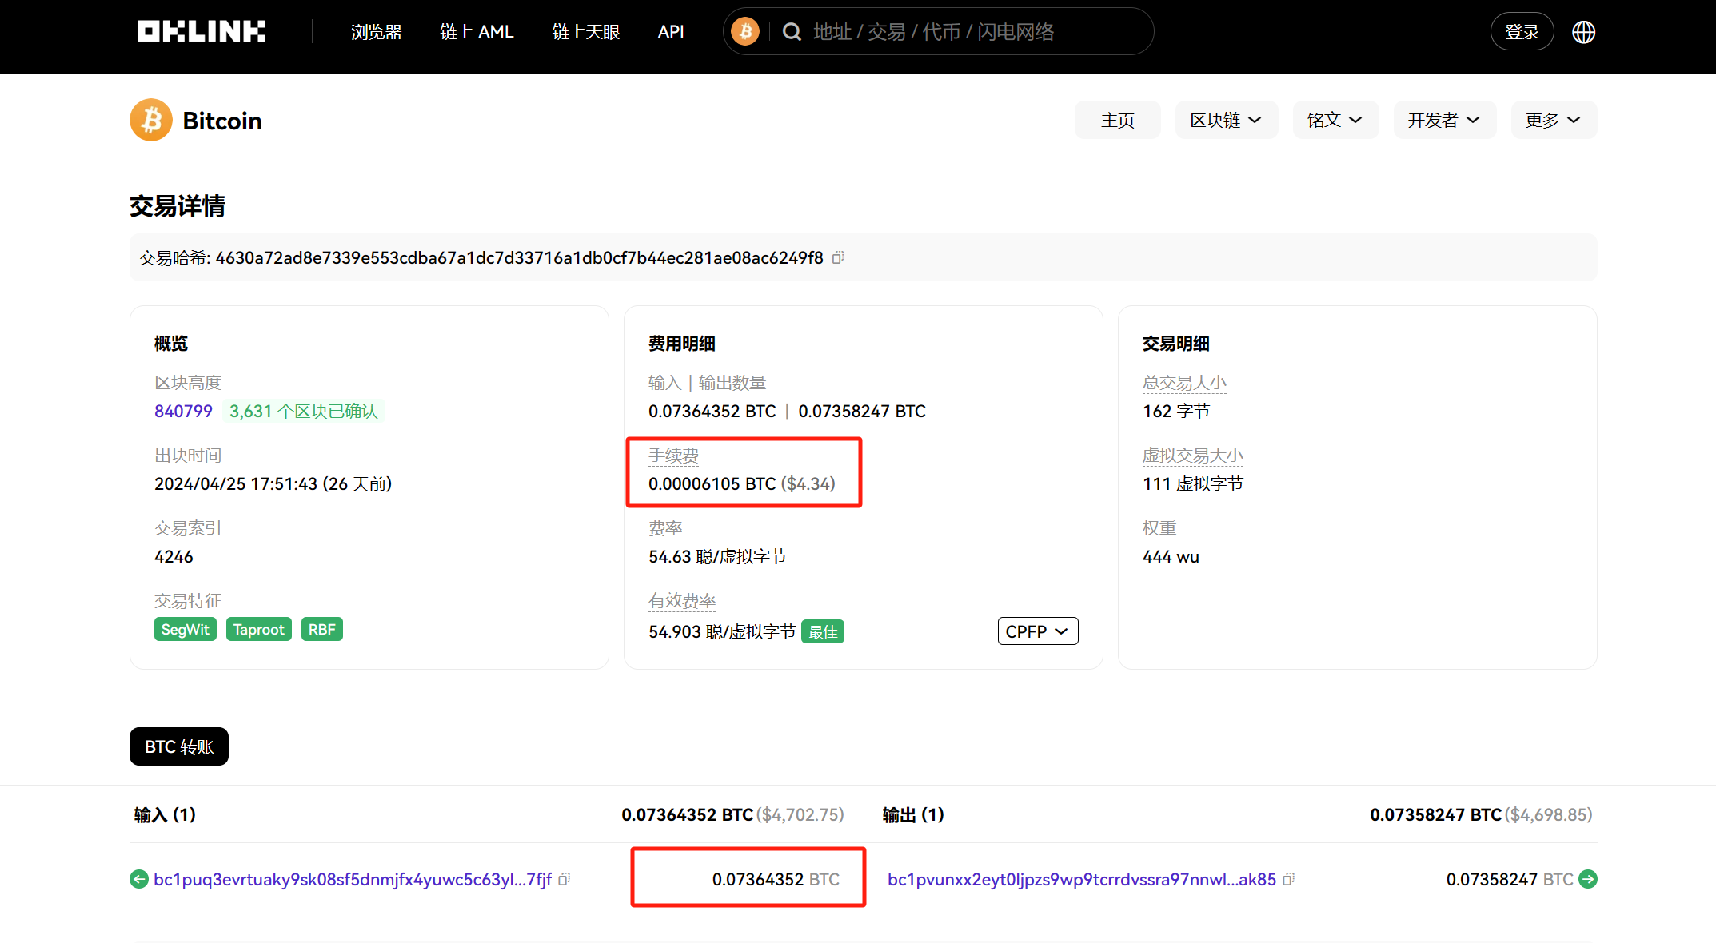Go to 链上 AML in top nav
This screenshot has width=1716, height=943.
[477, 32]
